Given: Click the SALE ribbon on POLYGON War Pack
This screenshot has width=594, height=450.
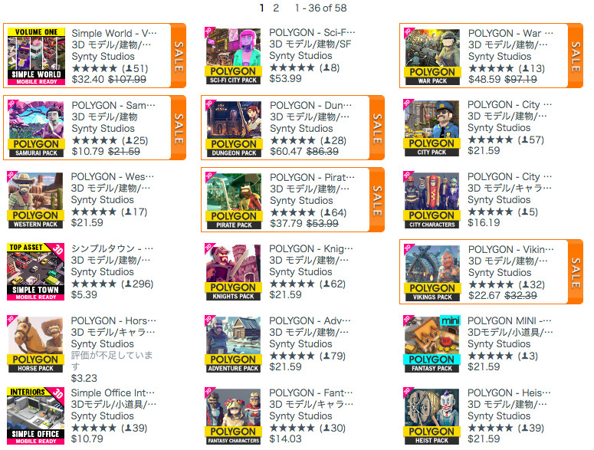Looking at the screenshot, I should pos(576,56).
